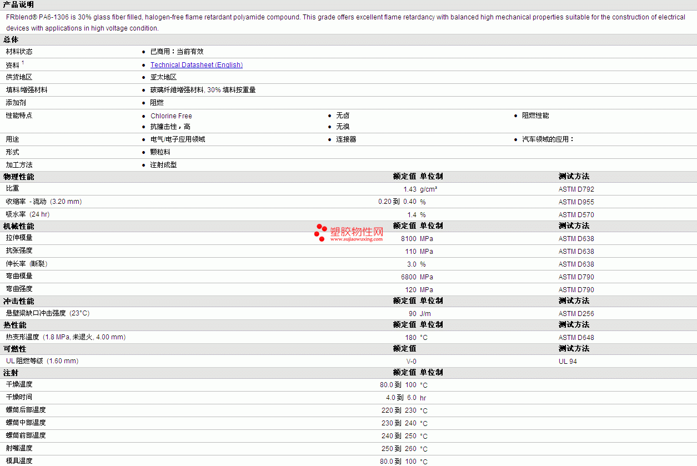The image size is (697, 466).
Task: Click the 干燥时间 row label
Action: pyautogui.click(x=19, y=397)
